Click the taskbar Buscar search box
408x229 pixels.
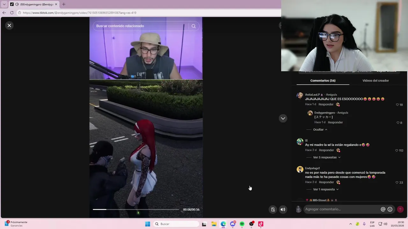coord(176,224)
